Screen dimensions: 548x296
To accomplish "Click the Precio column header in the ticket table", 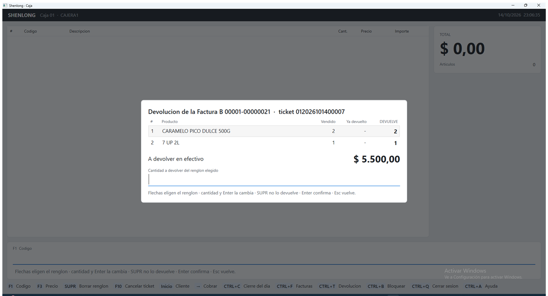I will click(x=366, y=31).
